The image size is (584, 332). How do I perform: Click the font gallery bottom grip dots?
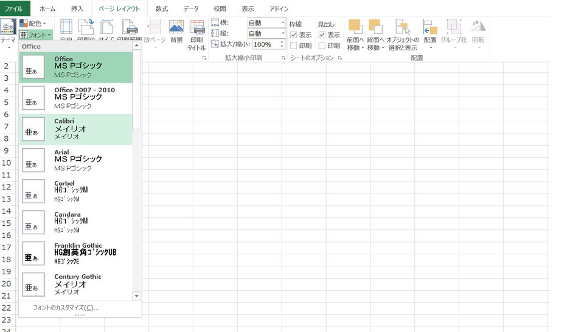[x=80, y=315]
